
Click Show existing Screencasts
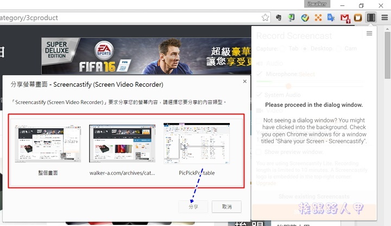[x=314, y=196]
